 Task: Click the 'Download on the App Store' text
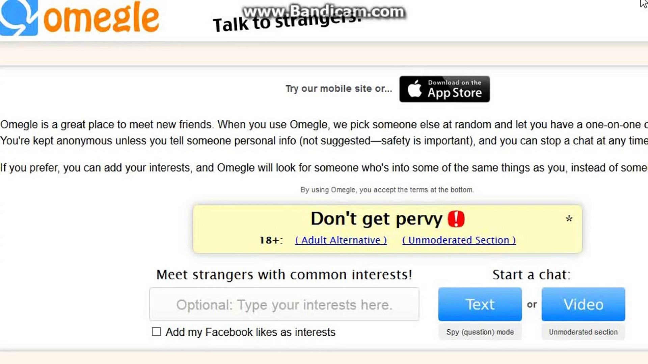pyautogui.click(x=454, y=89)
